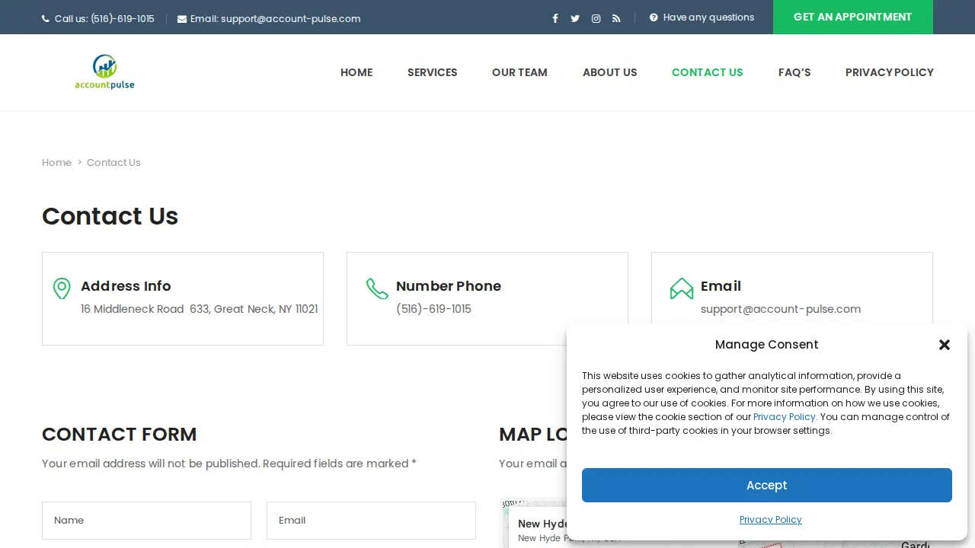Click the AccountPulse logo
975x548 pixels.
coord(105,72)
